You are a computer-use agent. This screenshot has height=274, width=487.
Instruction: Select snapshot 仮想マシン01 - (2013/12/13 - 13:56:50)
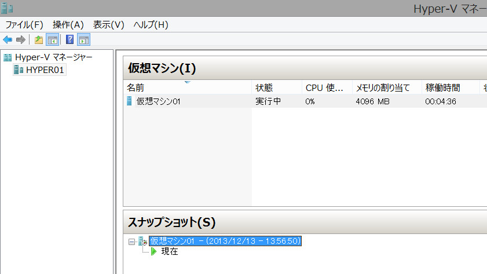(225, 241)
